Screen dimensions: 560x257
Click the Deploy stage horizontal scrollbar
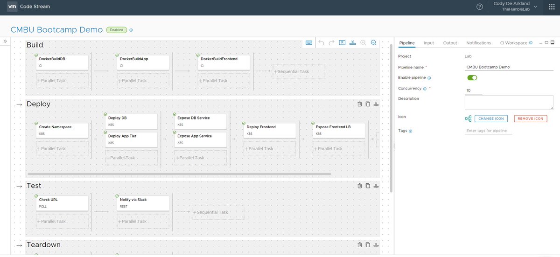point(179,174)
